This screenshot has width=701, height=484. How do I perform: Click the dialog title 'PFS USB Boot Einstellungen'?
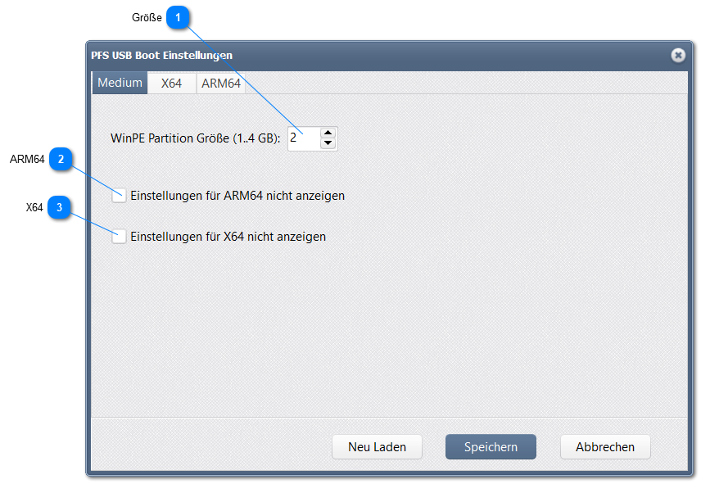point(161,55)
